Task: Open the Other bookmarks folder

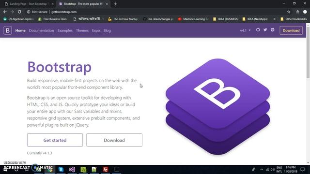Action: [x=294, y=19]
